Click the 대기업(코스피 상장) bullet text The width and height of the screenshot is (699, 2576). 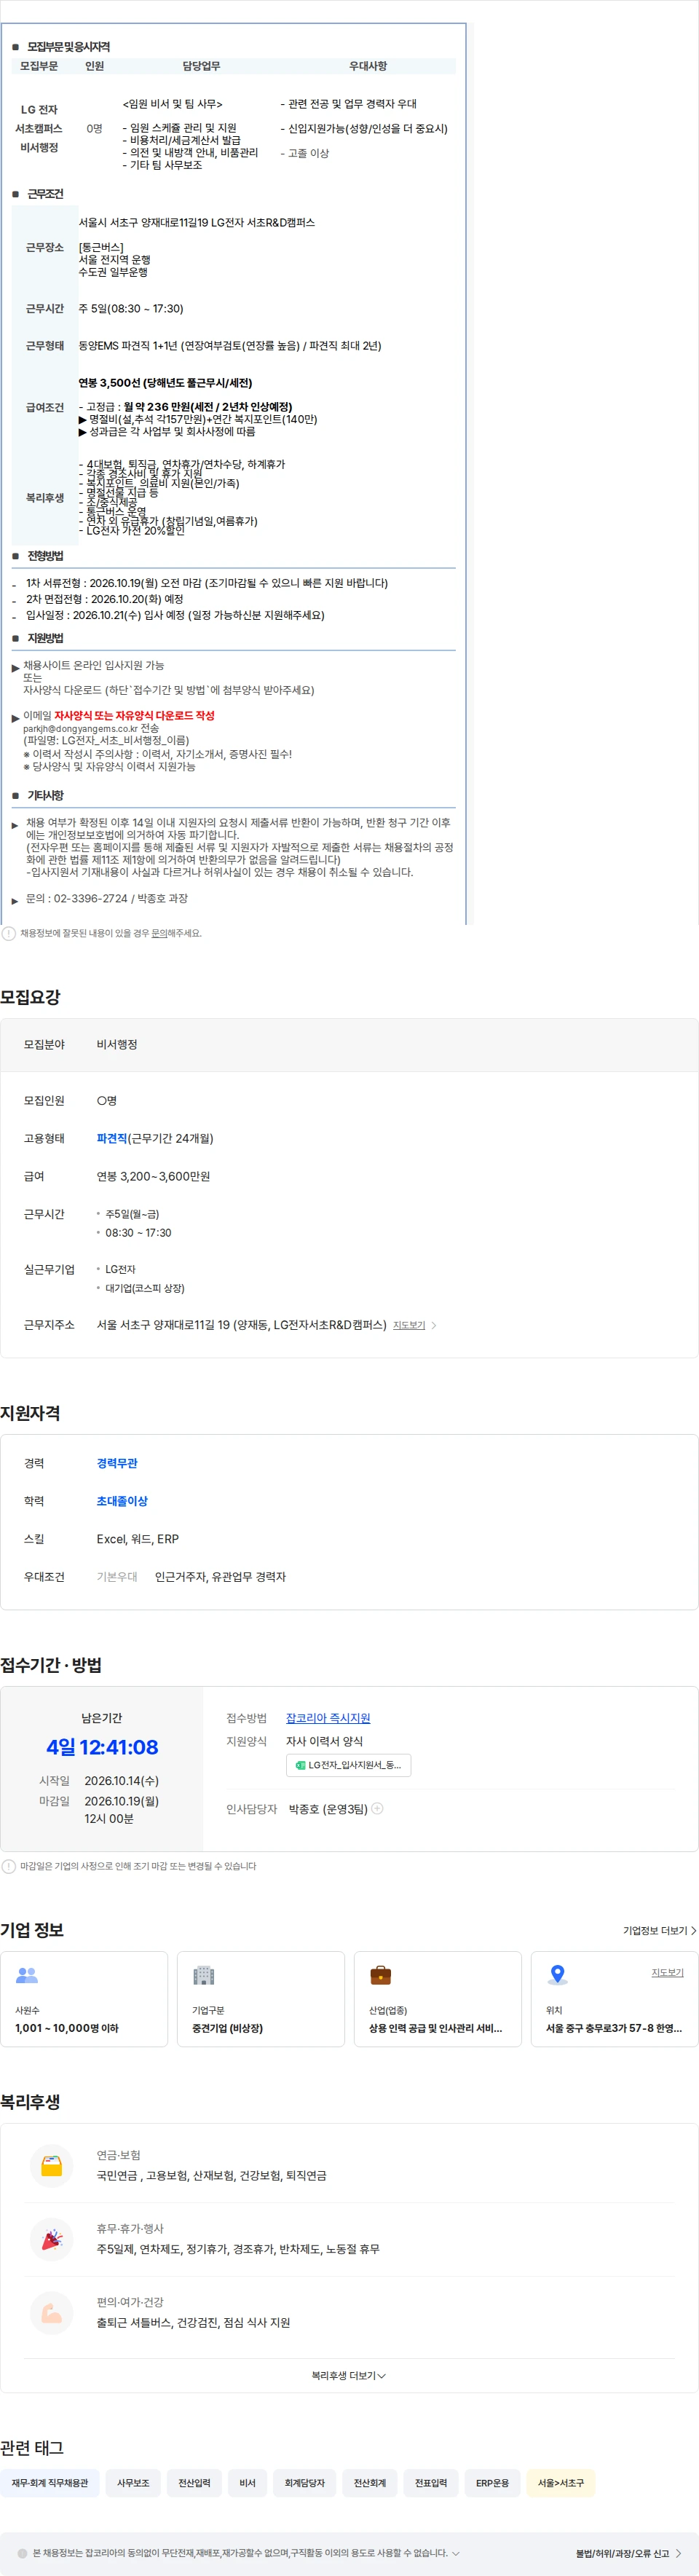tap(145, 1288)
